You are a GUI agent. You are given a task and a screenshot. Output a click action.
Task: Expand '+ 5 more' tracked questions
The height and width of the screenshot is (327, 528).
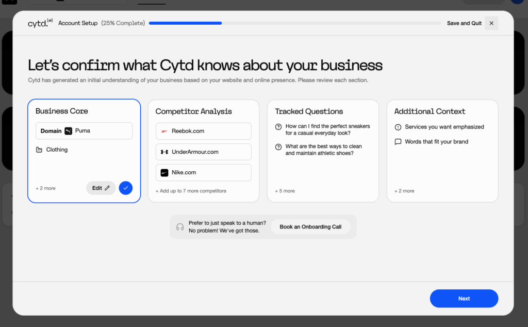pos(285,191)
